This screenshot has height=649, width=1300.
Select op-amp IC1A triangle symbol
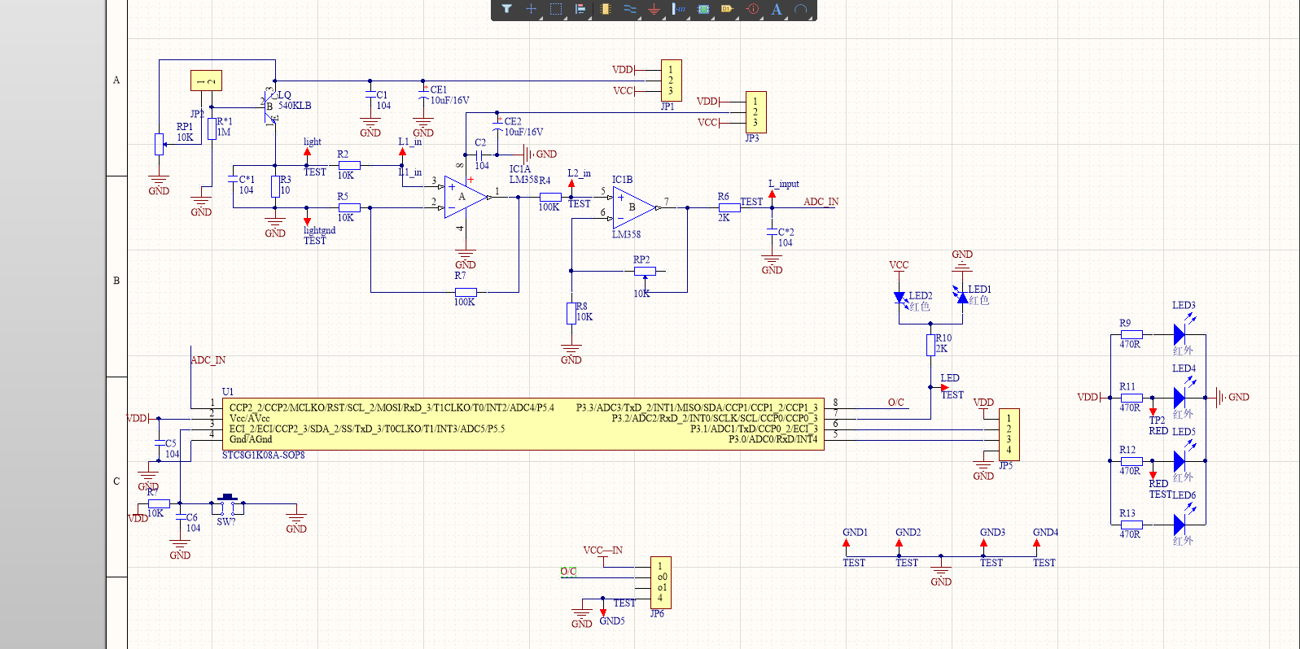coord(466,197)
